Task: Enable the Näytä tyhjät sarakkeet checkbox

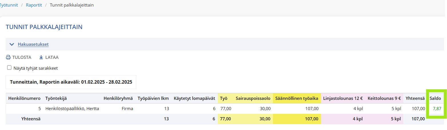Action: (x=9, y=68)
